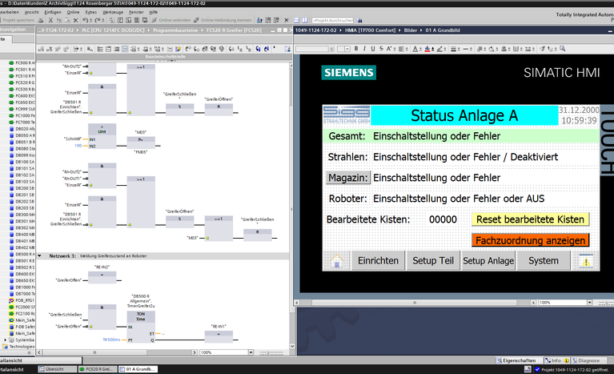Click the Redo arrow icon
Image resolution: width=614 pixels, height=374 pixels.
pyautogui.click(x=98, y=20)
